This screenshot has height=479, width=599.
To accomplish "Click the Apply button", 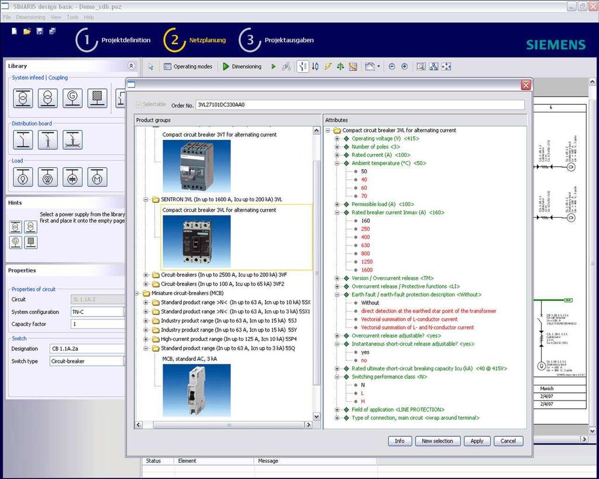I will pyautogui.click(x=477, y=441).
